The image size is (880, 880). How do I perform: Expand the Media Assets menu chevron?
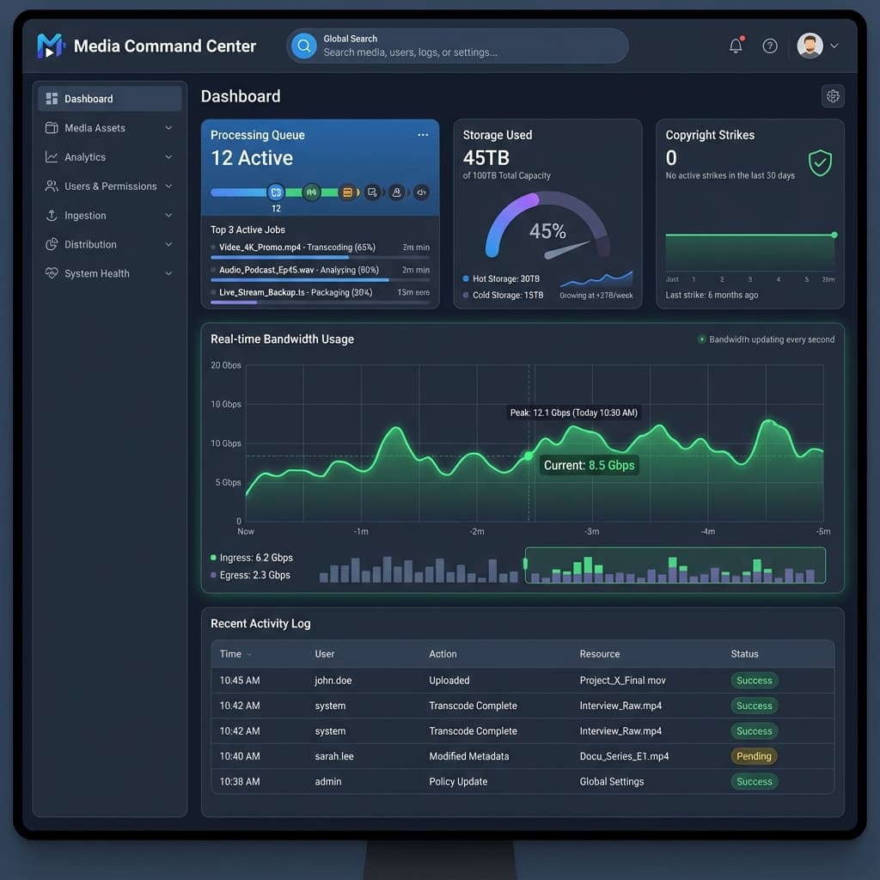point(170,127)
